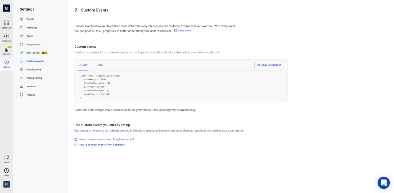Open Plan & Billing settings
Viewport: 394px width, 193px height.
click(x=34, y=78)
